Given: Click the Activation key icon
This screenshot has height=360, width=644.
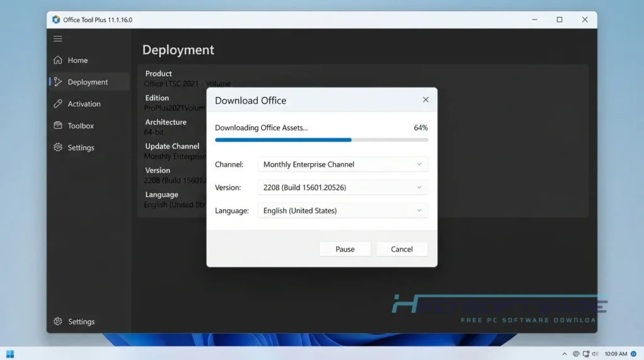Looking at the screenshot, I should coord(58,104).
